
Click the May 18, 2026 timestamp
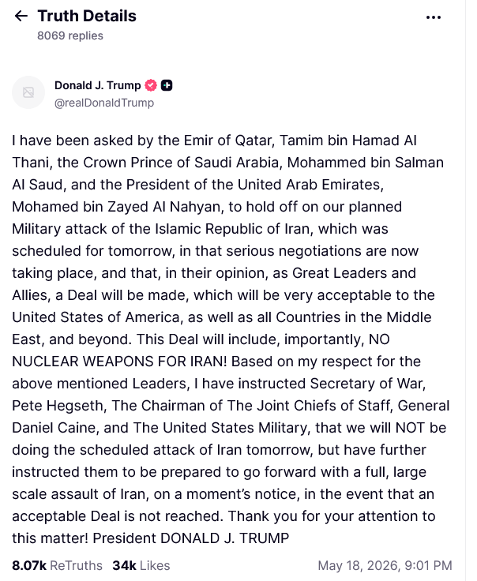pyautogui.click(x=385, y=565)
